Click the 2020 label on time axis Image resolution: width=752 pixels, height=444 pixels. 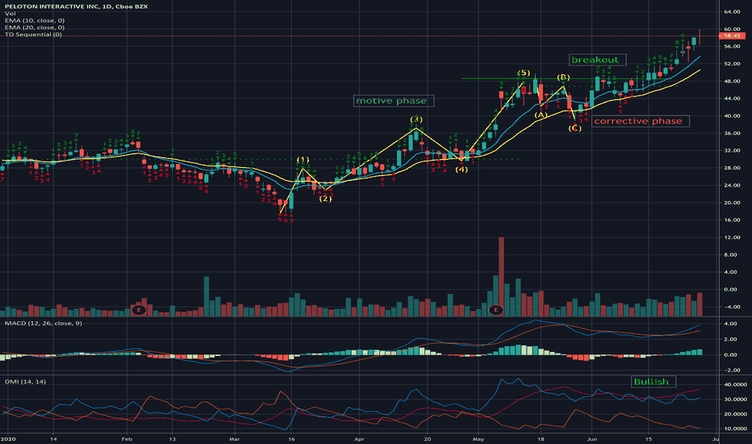(x=6, y=438)
